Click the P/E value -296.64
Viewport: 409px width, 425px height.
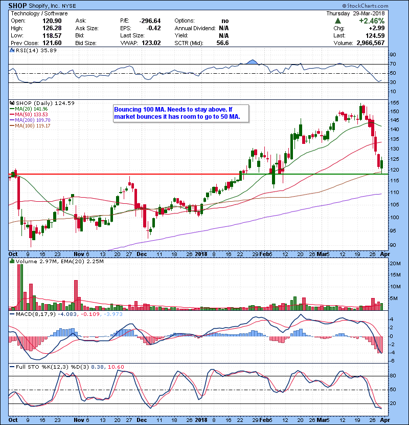coord(150,21)
